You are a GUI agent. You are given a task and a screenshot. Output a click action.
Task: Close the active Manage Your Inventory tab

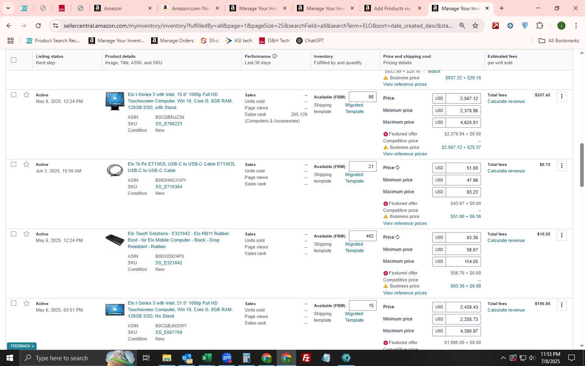(x=487, y=8)
